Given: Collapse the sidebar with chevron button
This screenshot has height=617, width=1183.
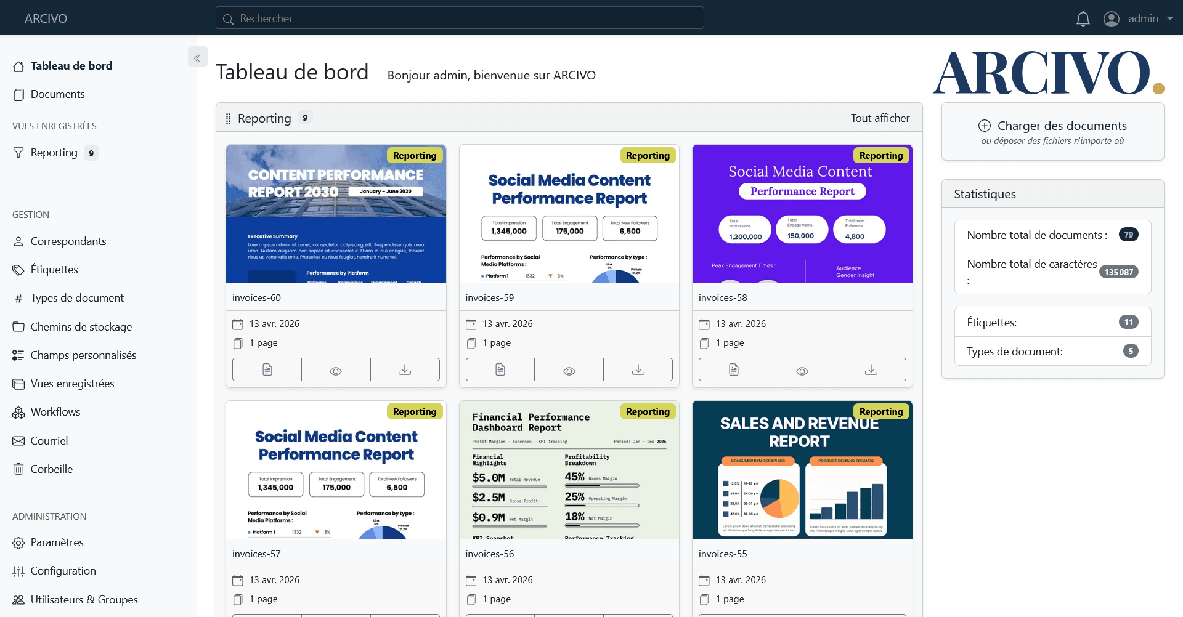Looking at the screenshot, I should click(197, 58).
